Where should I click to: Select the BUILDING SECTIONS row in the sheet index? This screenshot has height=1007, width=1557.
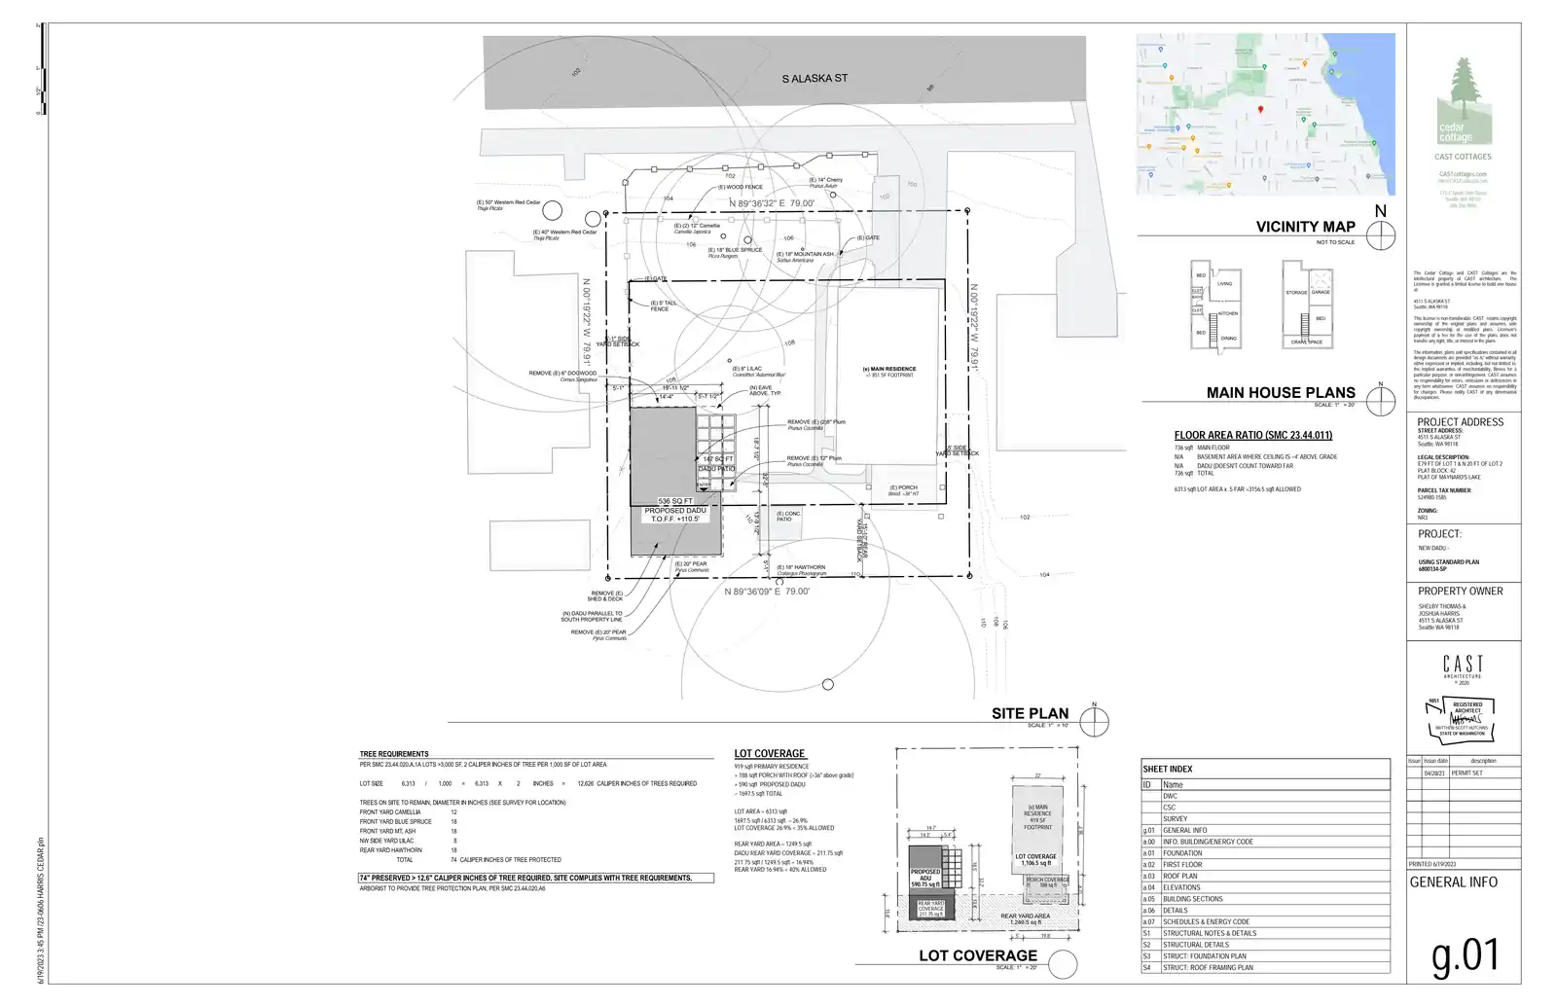[x=1265, y=899]
